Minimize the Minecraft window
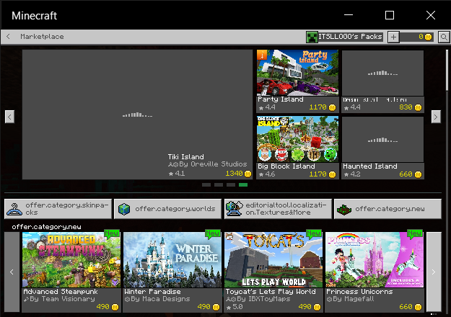 click(349, 15)
